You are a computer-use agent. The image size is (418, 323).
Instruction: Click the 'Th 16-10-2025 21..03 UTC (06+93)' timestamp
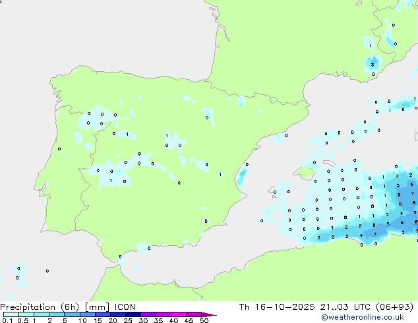(326, 307)
